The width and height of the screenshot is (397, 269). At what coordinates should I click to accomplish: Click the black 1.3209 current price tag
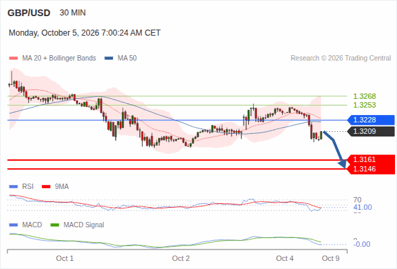371,131
